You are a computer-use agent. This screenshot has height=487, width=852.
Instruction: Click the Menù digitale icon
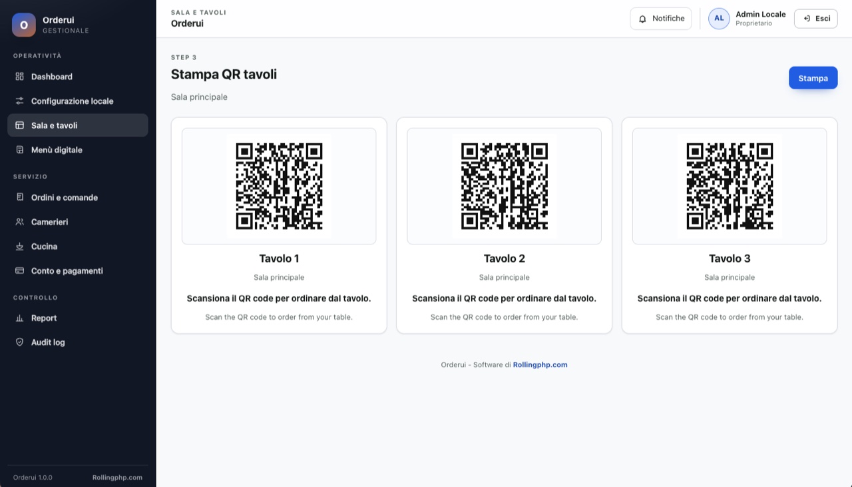pos(19,150)
